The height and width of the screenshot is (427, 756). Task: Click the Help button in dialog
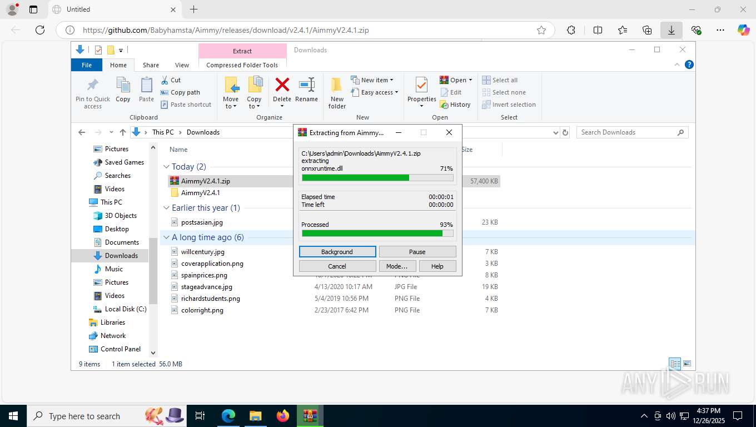(x=437, y=266)
